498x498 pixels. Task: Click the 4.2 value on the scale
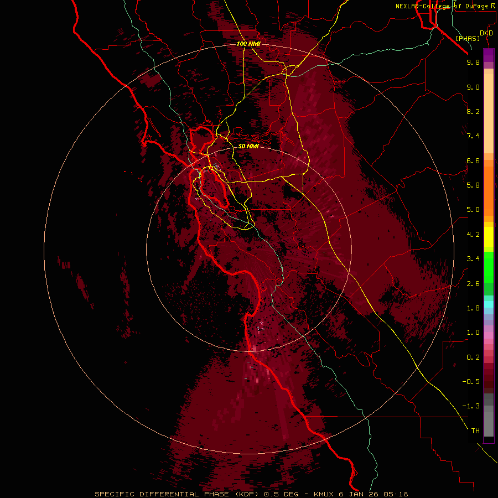tap(473, 235)
